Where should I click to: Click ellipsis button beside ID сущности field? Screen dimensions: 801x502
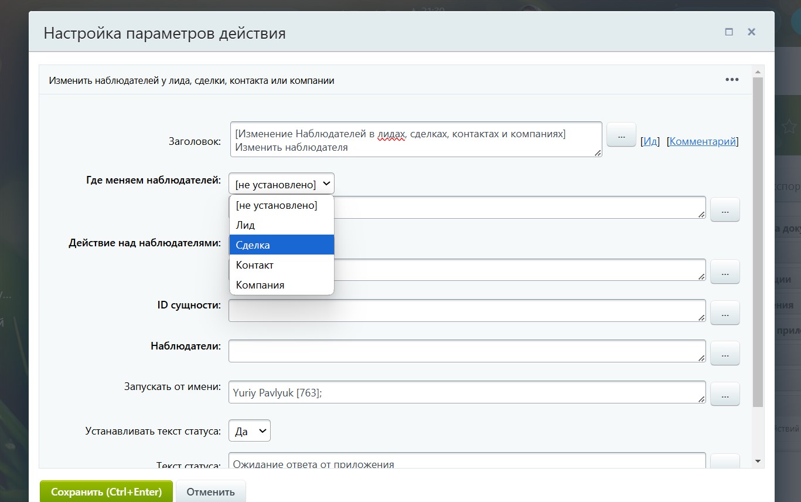pos(725,313)
